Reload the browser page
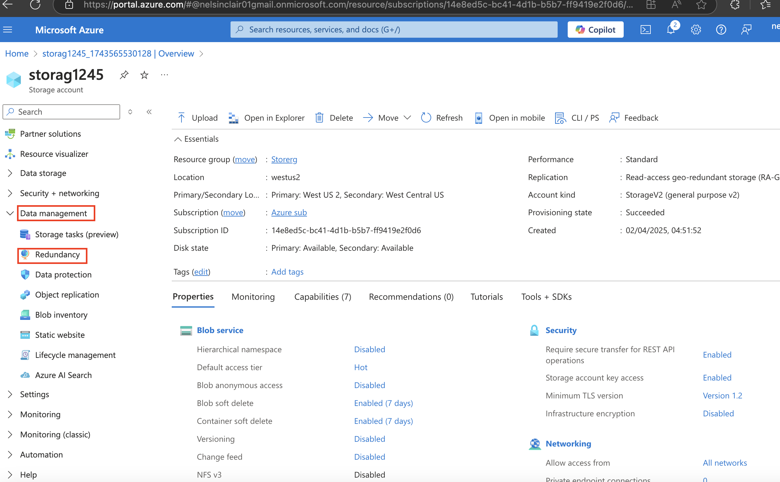The height and width of the screenshot is (482, 780). pyautogui.click(x=35, y=4)
